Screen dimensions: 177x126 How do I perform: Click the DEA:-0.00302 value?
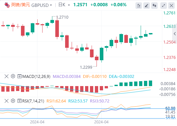click(121, 77)
